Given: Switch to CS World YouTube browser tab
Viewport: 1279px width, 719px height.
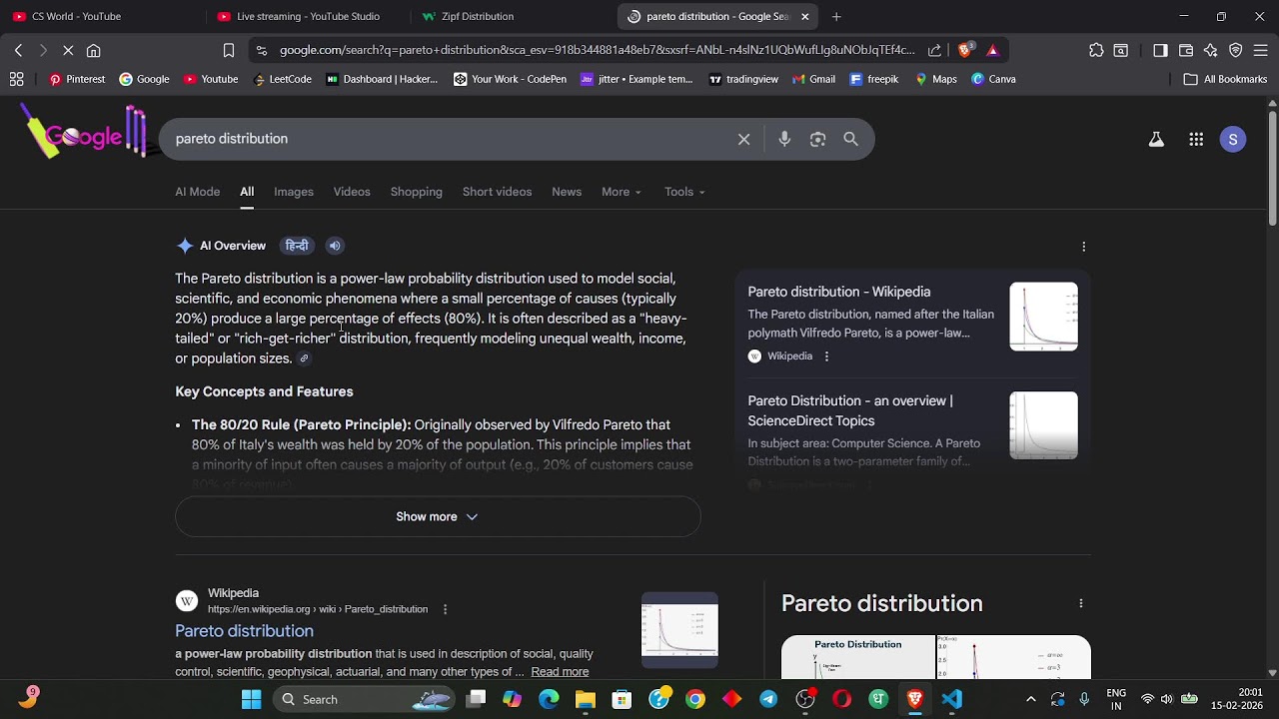Looking at the screenshot, I should click(x=101, y=16).
